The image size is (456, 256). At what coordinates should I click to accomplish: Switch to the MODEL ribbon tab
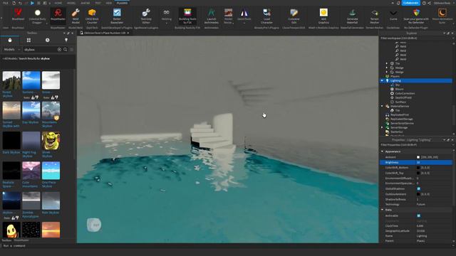[x=71, y=3]
